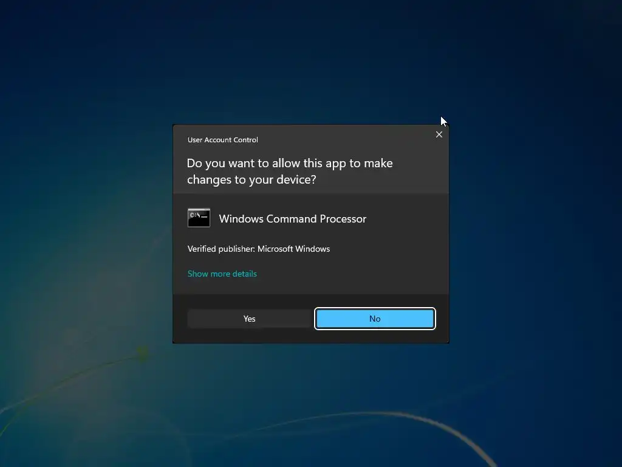Click Yes to allow the app
Image resolution: width=622 pixels, height=467 pixels.
click(249, 319)
